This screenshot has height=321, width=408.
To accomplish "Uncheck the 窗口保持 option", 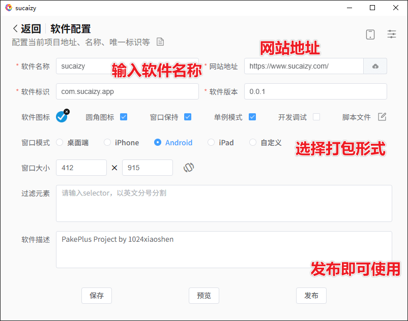I will (188, 117).
